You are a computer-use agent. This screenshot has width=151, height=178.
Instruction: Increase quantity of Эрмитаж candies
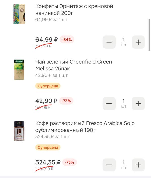[138, 42]
